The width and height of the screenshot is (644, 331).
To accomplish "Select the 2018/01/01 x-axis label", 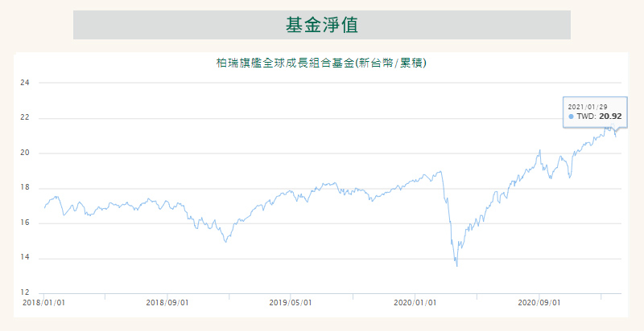I will [43, 303].
